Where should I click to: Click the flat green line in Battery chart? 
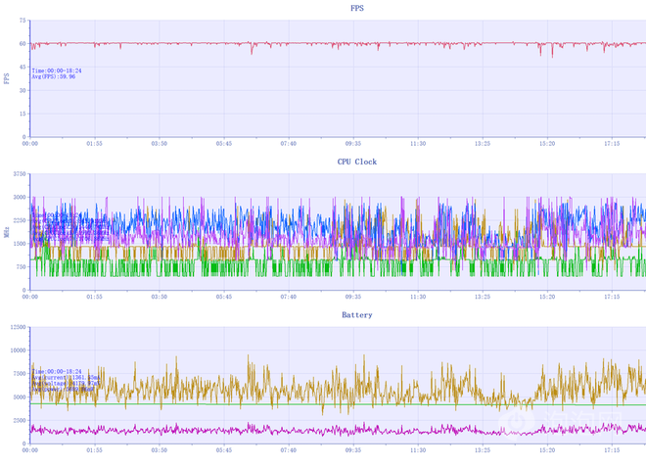point(294,404)
